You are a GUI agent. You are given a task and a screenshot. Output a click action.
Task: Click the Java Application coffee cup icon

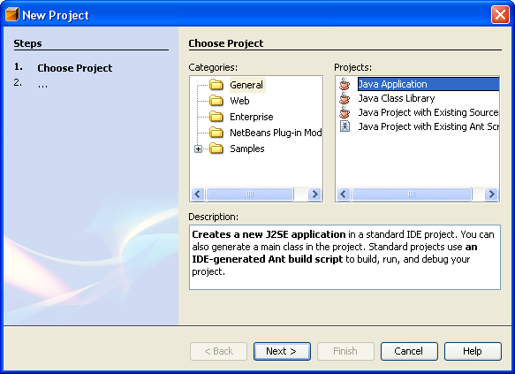point(345,84)
